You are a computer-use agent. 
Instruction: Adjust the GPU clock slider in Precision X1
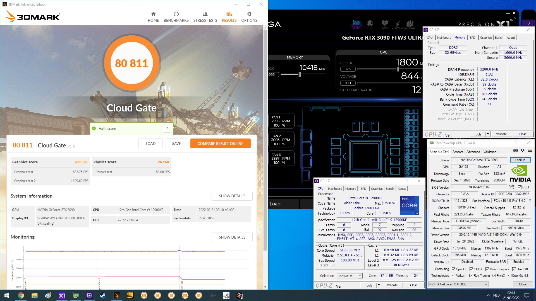point(398,69)
